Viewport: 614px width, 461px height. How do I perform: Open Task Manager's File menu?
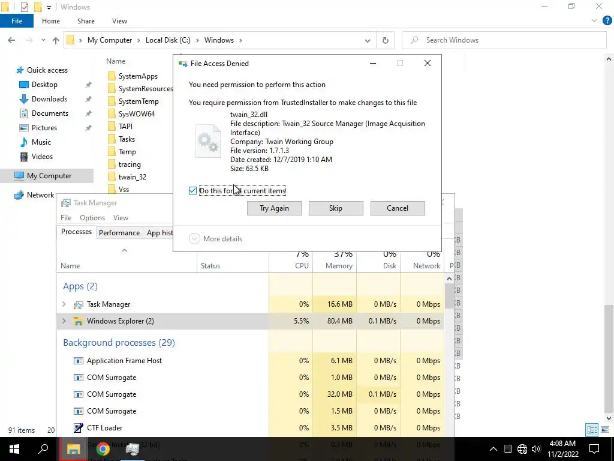coord(66,218)
